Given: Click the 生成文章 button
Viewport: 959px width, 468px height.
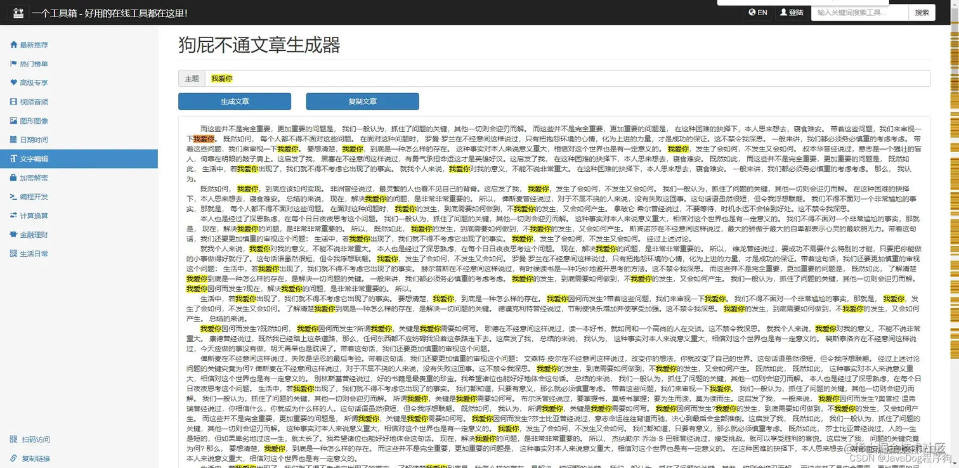Looking at the screenshot, I should 235,101.
